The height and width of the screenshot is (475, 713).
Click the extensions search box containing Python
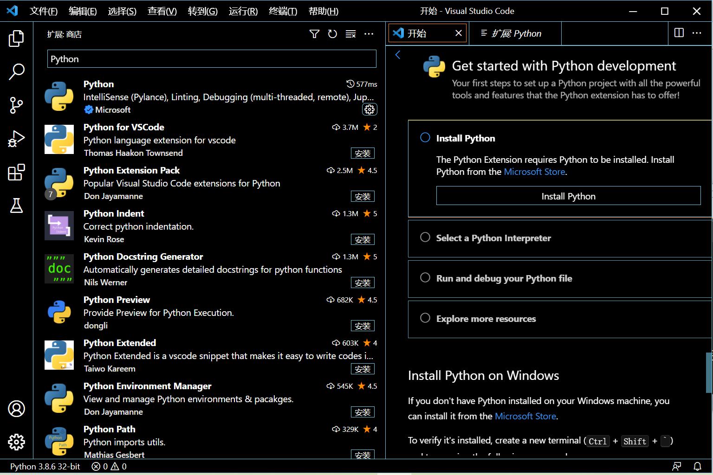212,59
